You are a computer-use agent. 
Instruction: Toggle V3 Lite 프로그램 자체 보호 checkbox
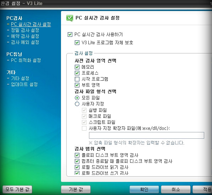pos(77,42)
